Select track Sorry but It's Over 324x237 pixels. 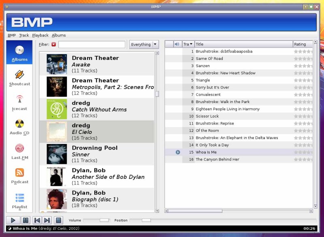(x=239, y=87)
